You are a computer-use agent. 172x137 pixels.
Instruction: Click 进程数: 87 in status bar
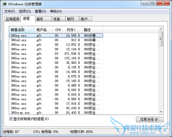[11, 132]
